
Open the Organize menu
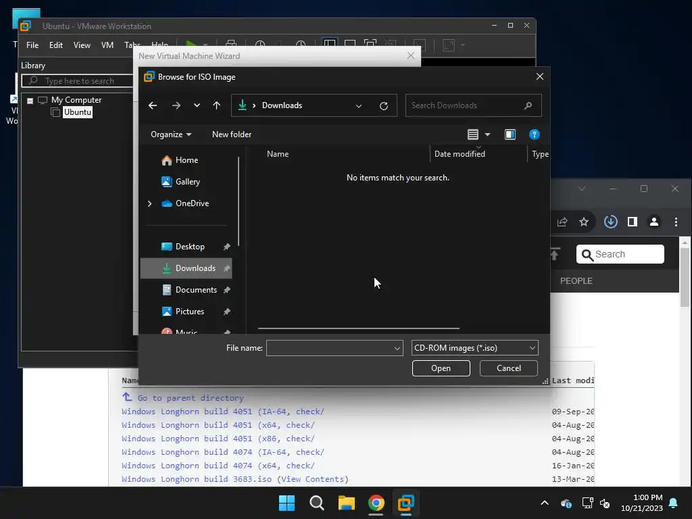point(171,134)
